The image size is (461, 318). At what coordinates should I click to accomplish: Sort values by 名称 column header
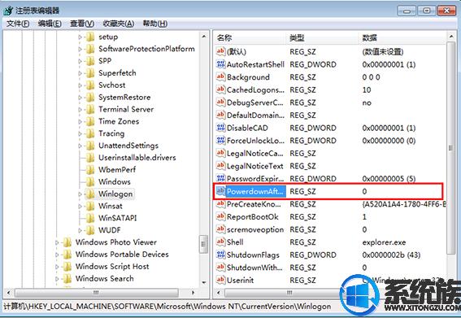[x=250, y=37]
